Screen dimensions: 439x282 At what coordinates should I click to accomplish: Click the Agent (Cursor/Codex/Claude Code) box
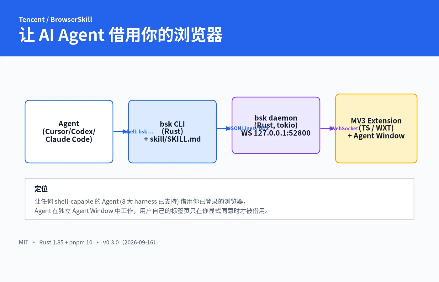coord(69,132)
